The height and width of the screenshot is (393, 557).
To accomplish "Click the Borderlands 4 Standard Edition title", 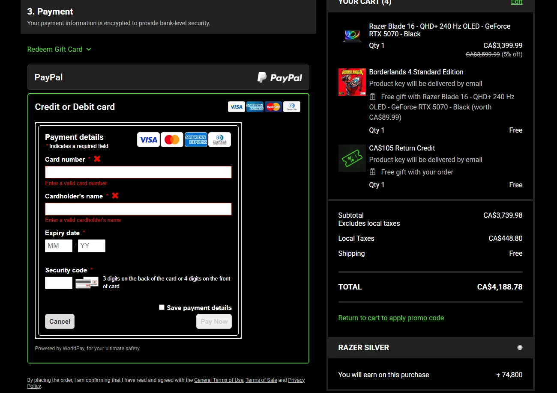I will click(416, 72).
